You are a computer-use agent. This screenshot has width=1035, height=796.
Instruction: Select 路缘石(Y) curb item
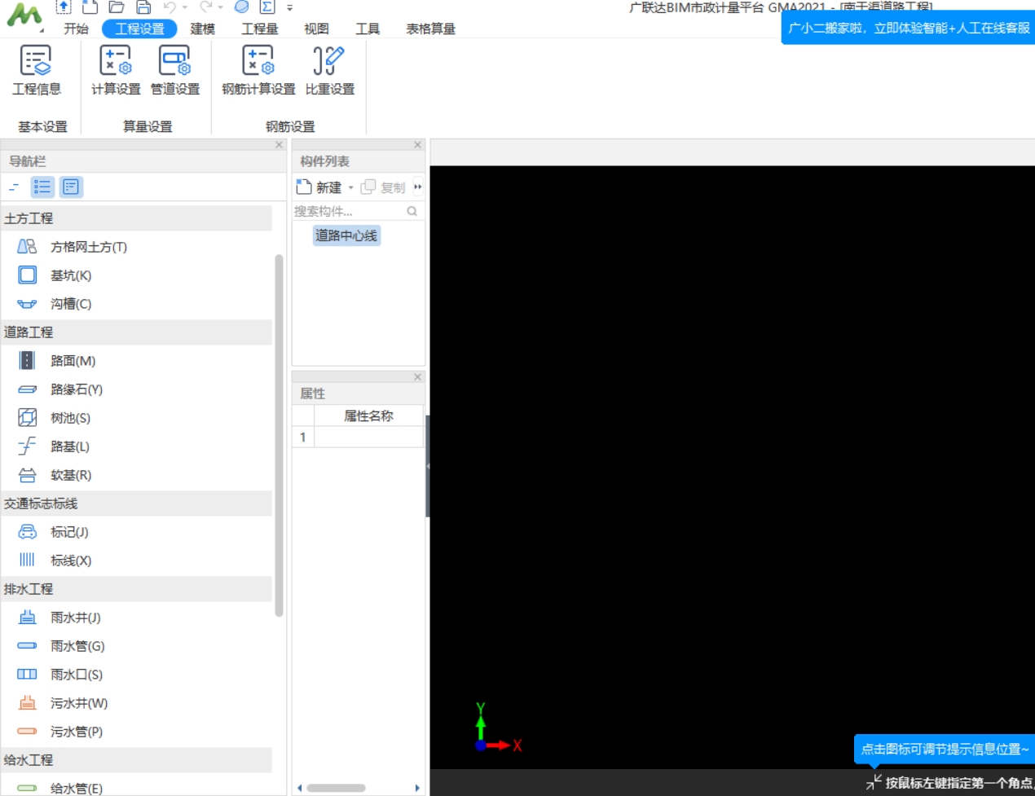pyautogui.click(x=60, y=389)
